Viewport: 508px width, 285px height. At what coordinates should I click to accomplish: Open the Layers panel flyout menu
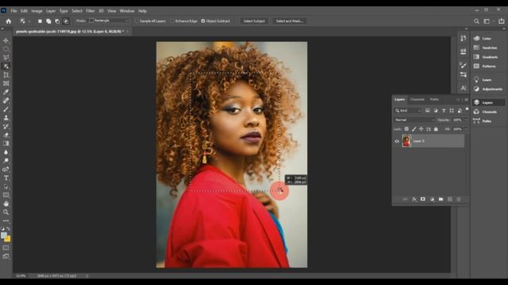pyautogui.click(x=466, y=100)
